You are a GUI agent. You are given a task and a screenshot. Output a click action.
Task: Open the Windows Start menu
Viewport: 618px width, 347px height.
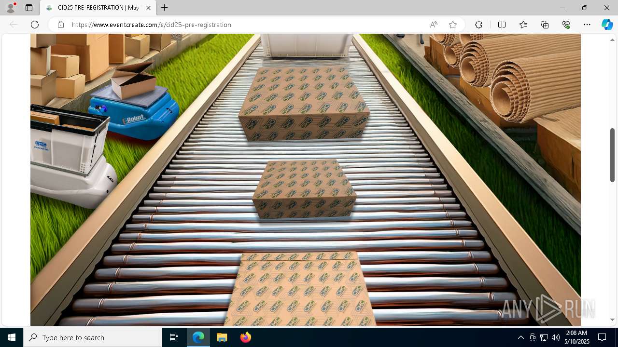(x=12, y=337)
